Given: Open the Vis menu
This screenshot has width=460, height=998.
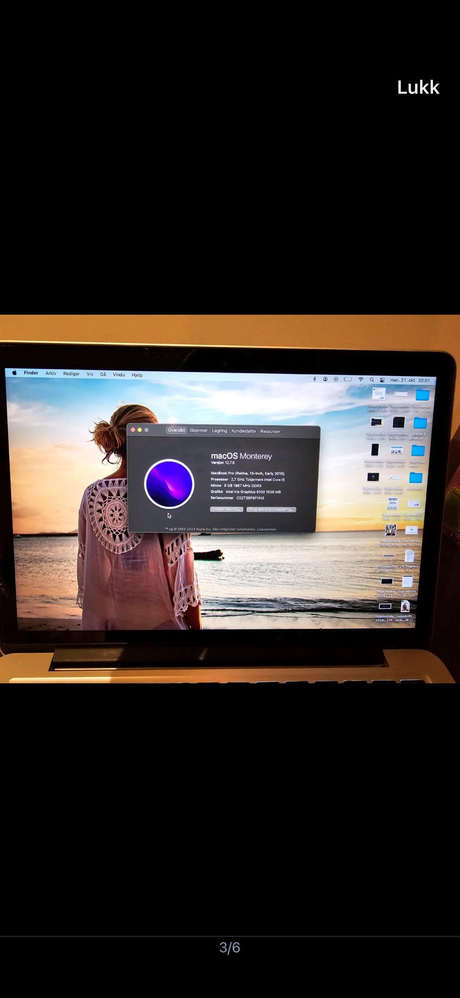Looking at the screenshot, I should pos(90,374).
